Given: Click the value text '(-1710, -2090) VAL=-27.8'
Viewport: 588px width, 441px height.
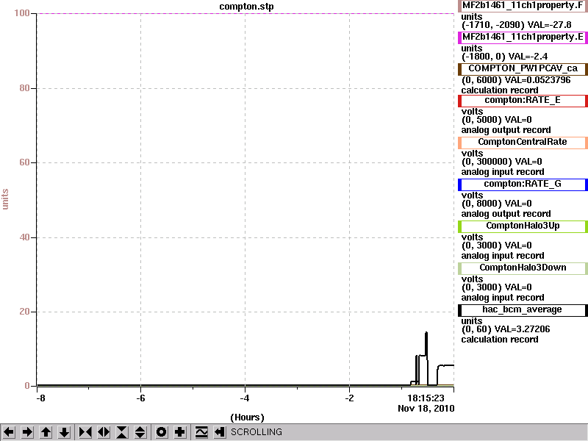Looking at the screenshot, I should coord(517,25).
